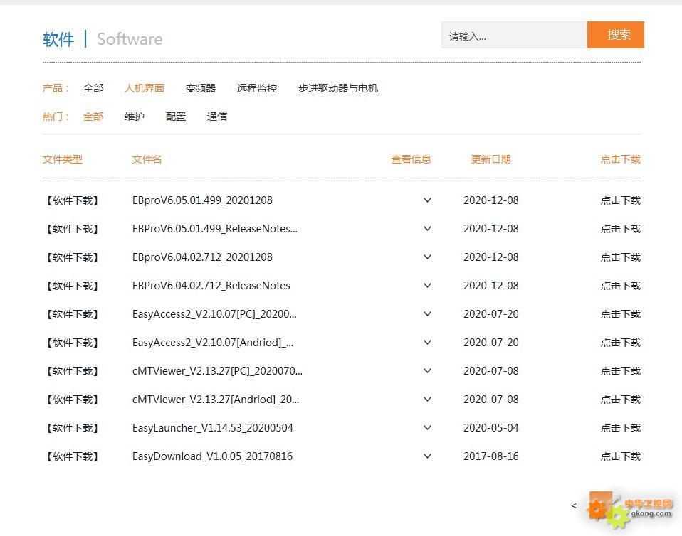Click 点击下载 for EBproV6.05.01.499_20201208
Image resolution: width=682 pixels, height=536 pixels.
pos(620,200)
